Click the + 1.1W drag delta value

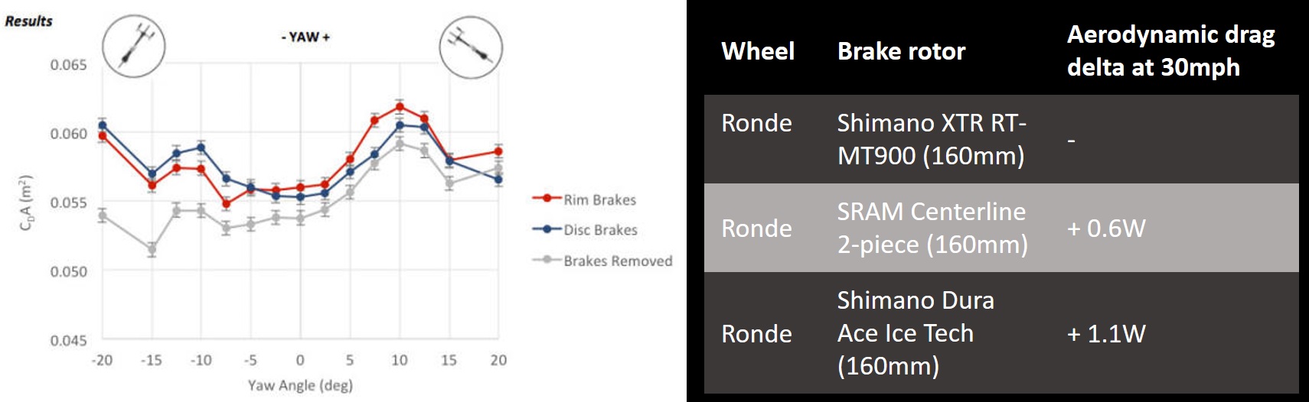1106,333
